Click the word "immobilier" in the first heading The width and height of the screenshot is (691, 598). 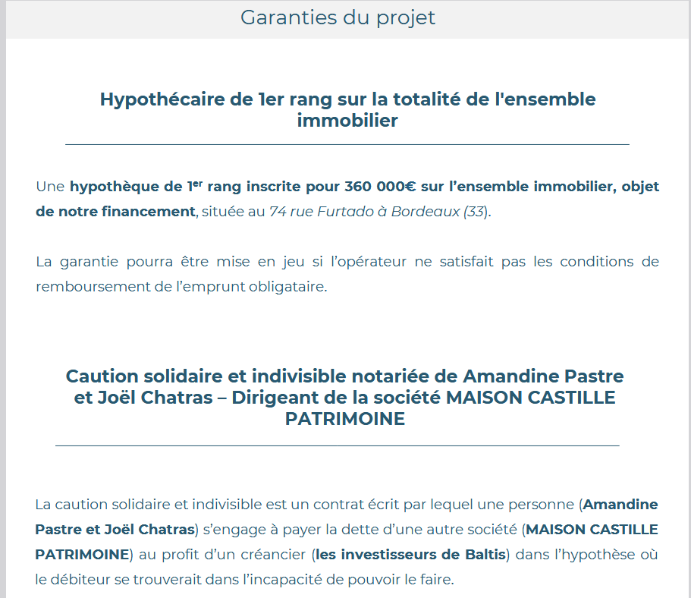[x=347, y=121]
